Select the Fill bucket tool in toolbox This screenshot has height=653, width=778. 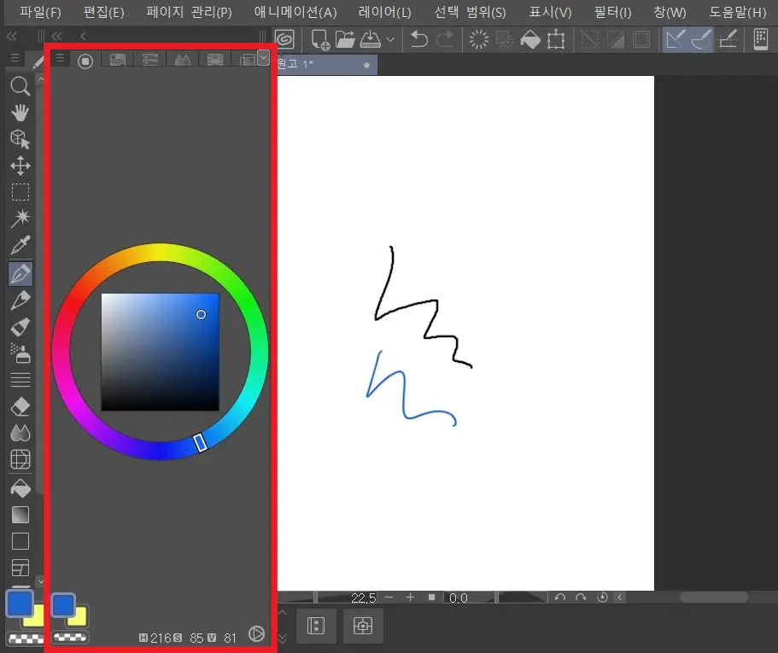(x=20, y=488)
